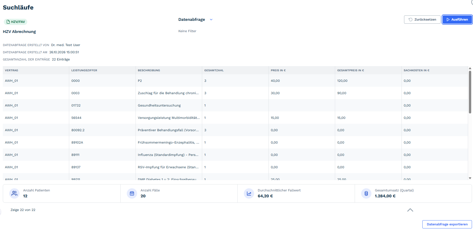Click the Gesamtumsatz value 1.284,00 €
Image resolution: width=473 pixels, height=230 pixels.
[x=385, y=196]
